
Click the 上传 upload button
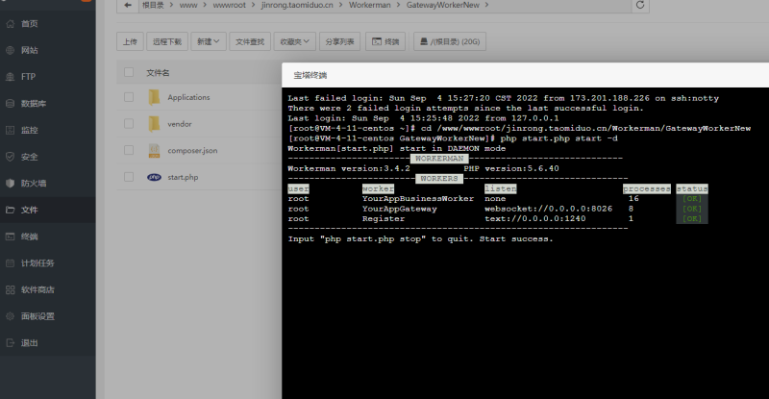click(130, 41)
